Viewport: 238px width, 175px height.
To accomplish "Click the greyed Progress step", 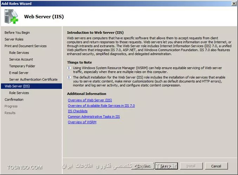I will click(x=11, y=106).
